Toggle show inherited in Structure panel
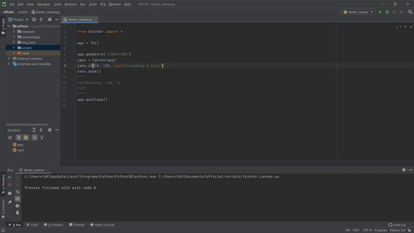Viewport: 414px width, 233px height. tap(34, 137)
